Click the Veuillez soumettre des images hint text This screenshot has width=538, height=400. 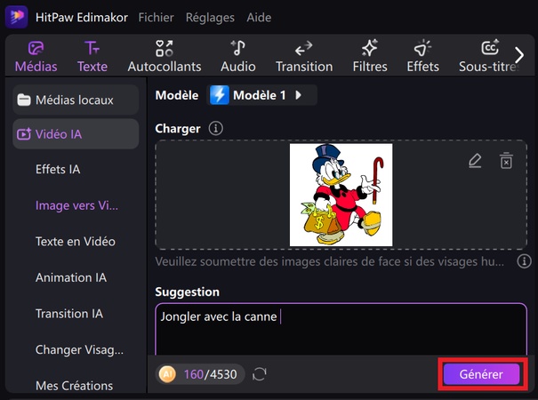point(330,261)
